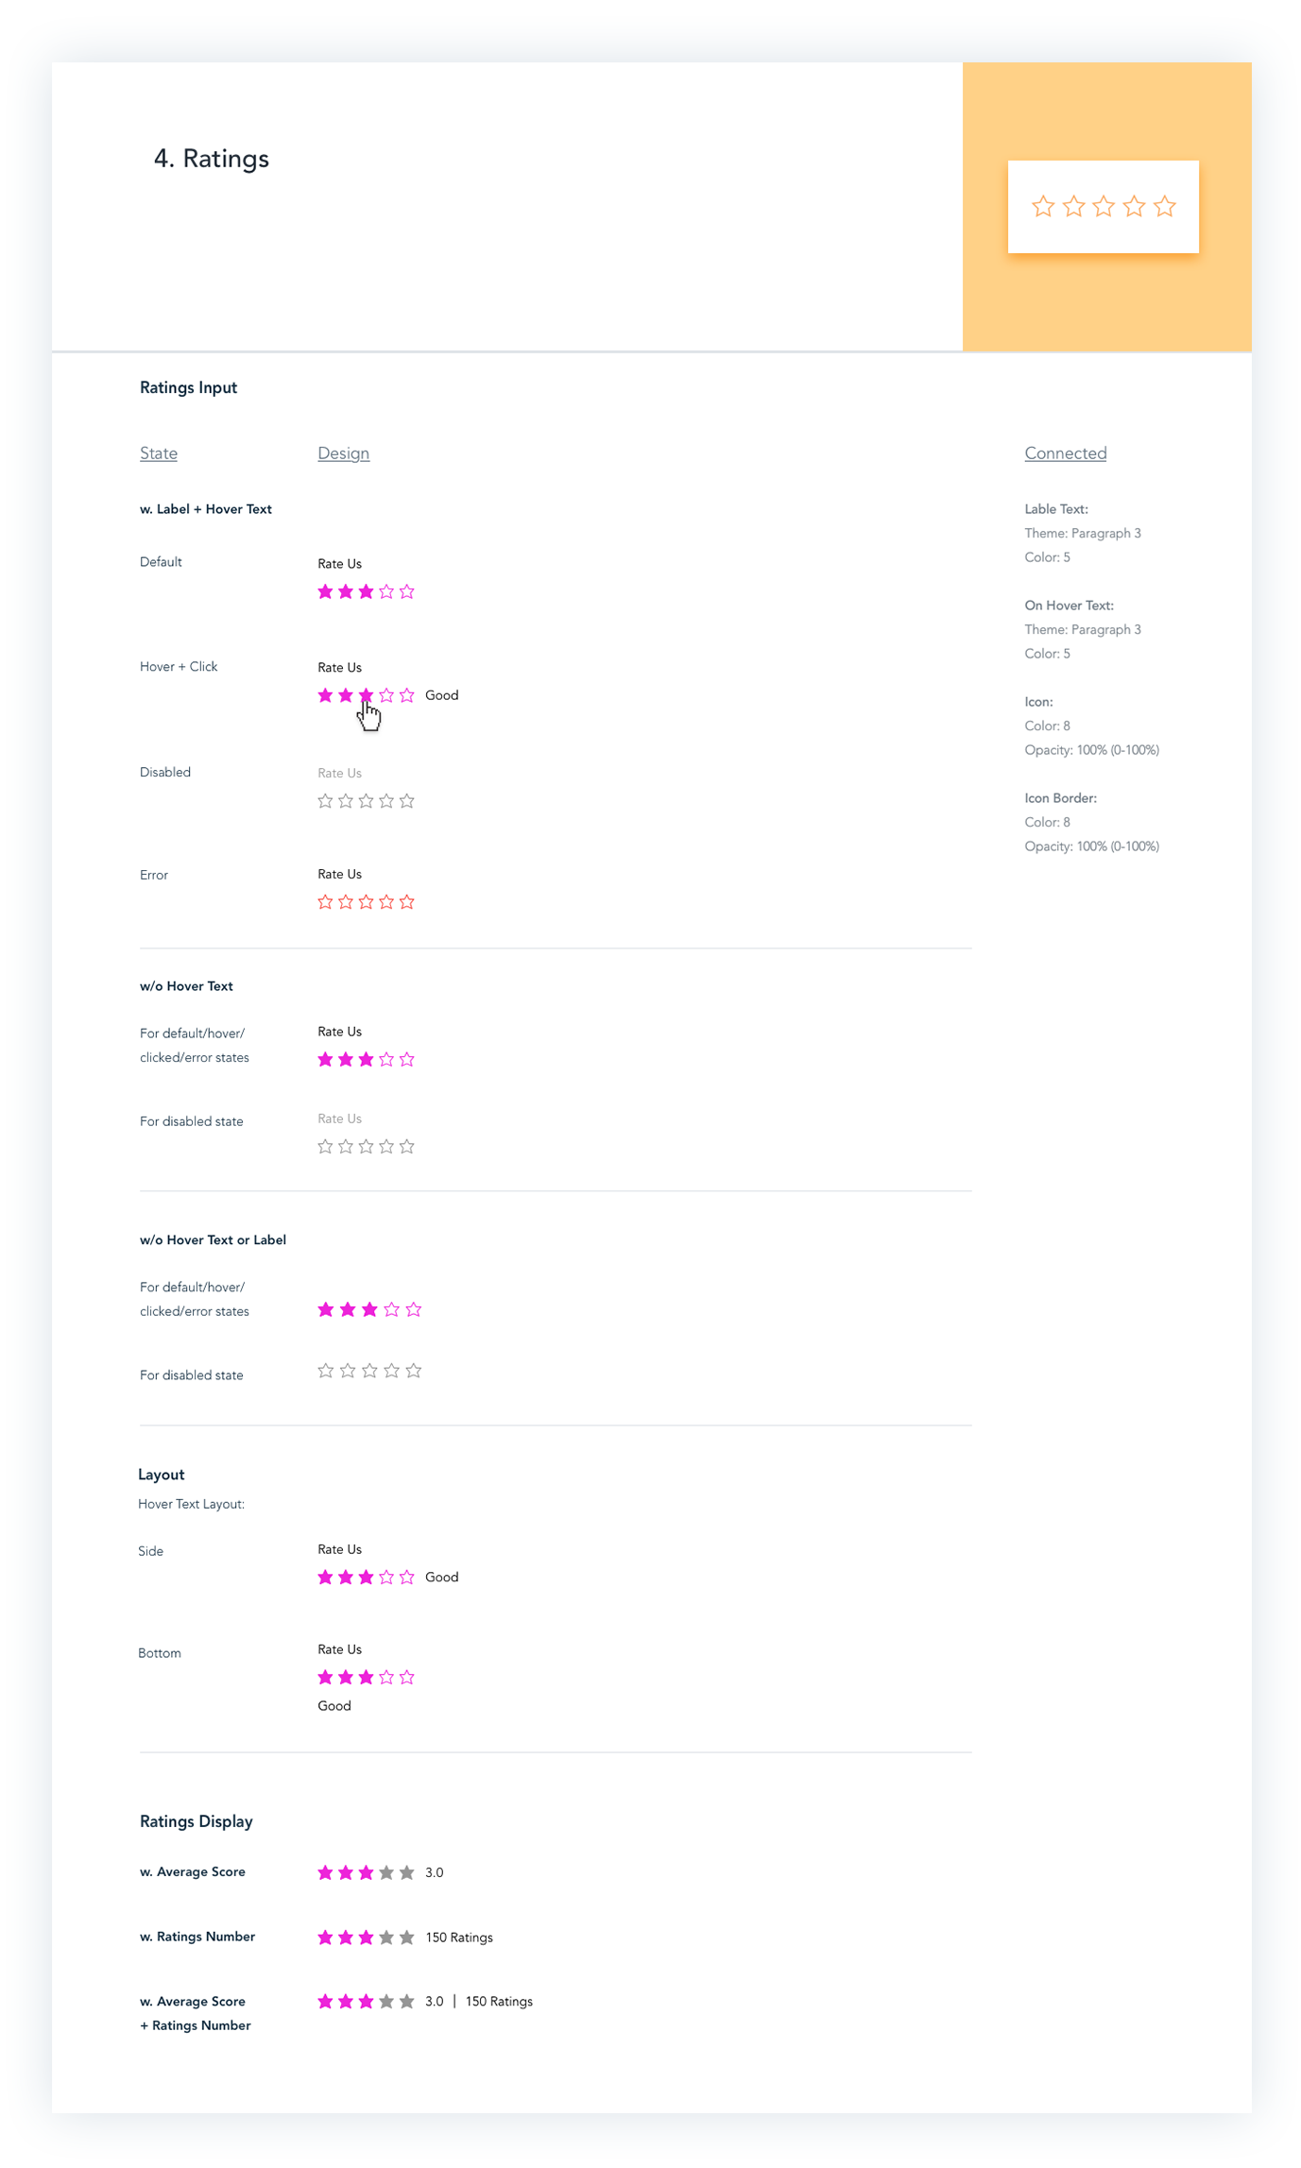The image size is (1301, 2168).
Task: Click the first star in Bottom layout example
Action: click(325, 1678)
